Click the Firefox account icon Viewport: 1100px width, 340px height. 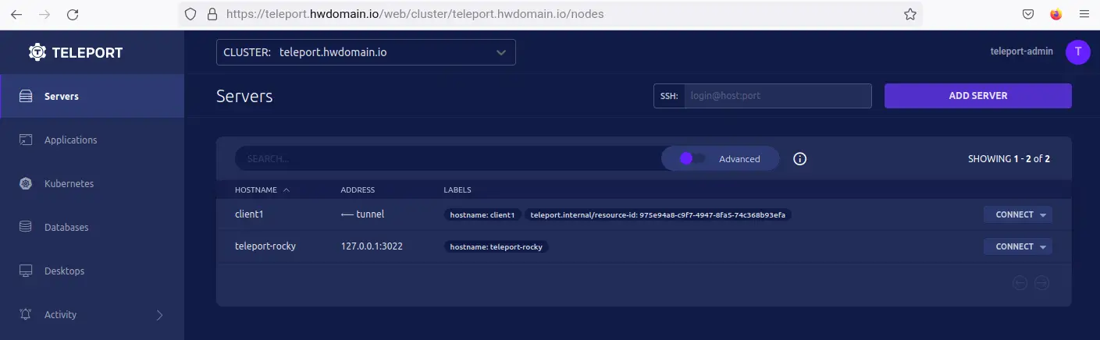(x=1056, y=14)
